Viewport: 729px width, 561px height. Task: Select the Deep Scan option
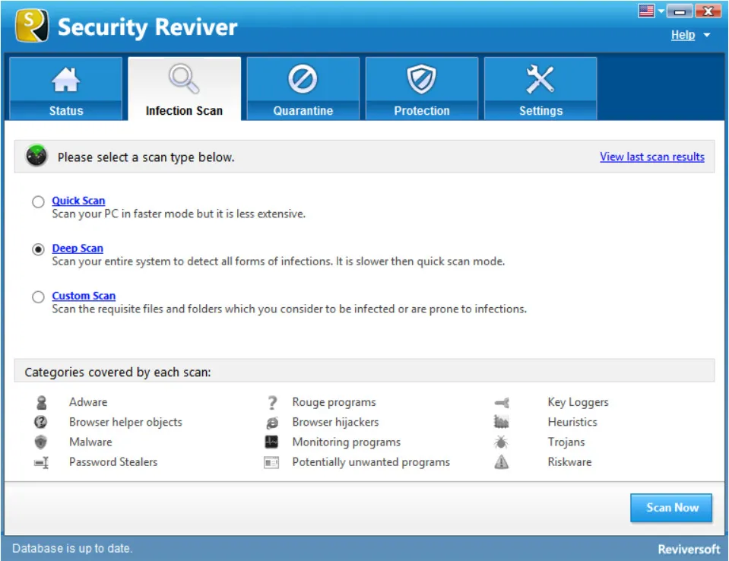(x=38, y=249)
